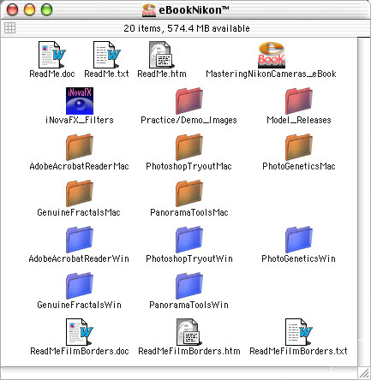Select the GenuineFractalsWin folder icon
This screenshot has width=371, height=380.
click(80, 286)
